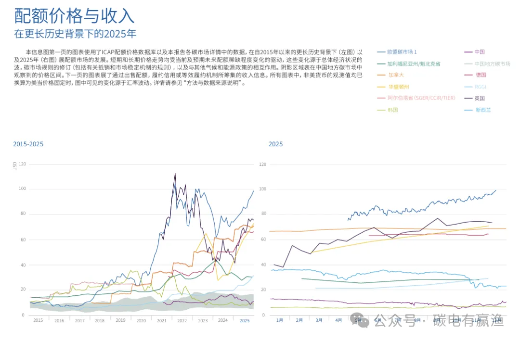Viewport: 520px width, 341px height.
Task: Click legend label 阿尔伯塔省 (SGER/CCIR/TIER)
Action: coord(421,98)
